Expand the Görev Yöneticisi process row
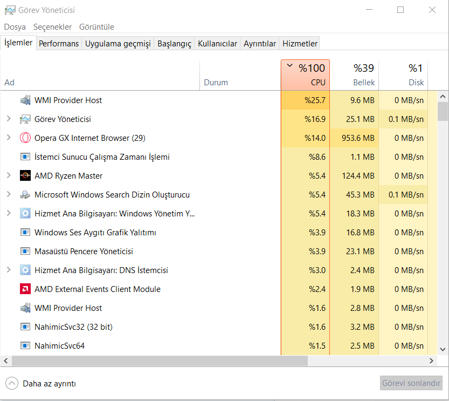 [x=8, y=119]
